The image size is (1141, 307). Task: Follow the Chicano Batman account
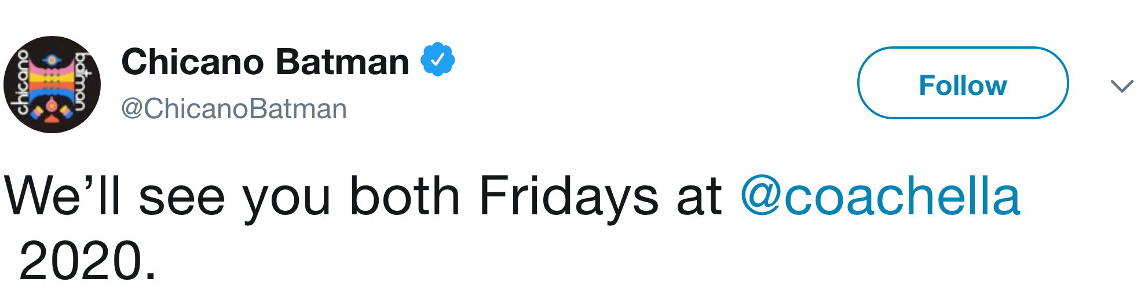[963, 83]
